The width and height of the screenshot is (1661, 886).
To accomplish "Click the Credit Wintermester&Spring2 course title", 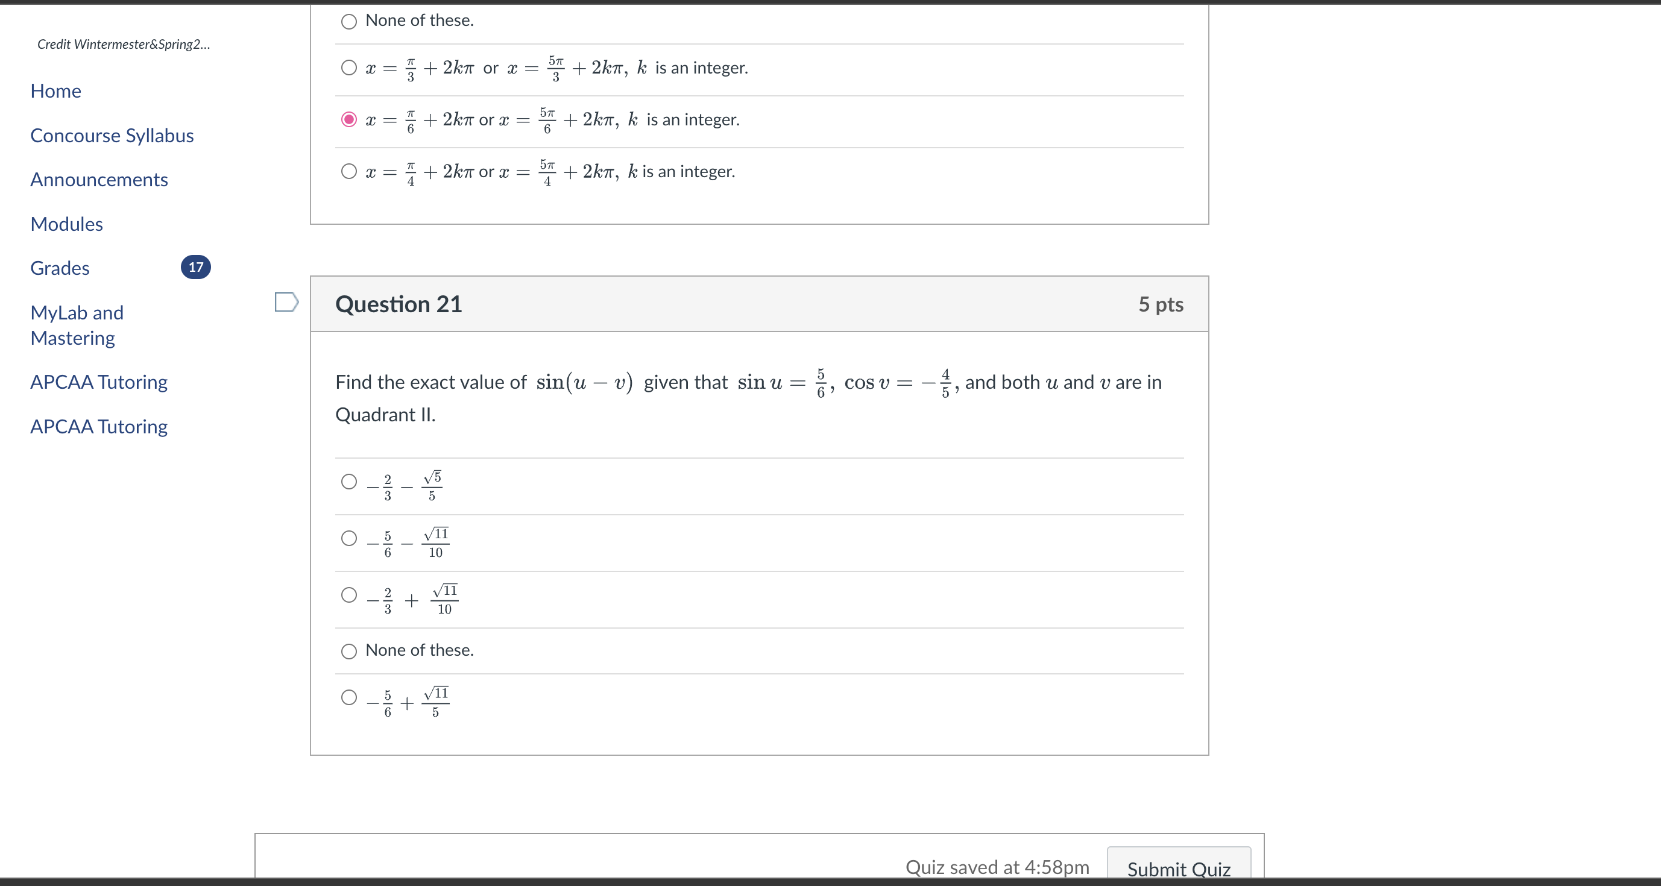I will pos(122,44).
